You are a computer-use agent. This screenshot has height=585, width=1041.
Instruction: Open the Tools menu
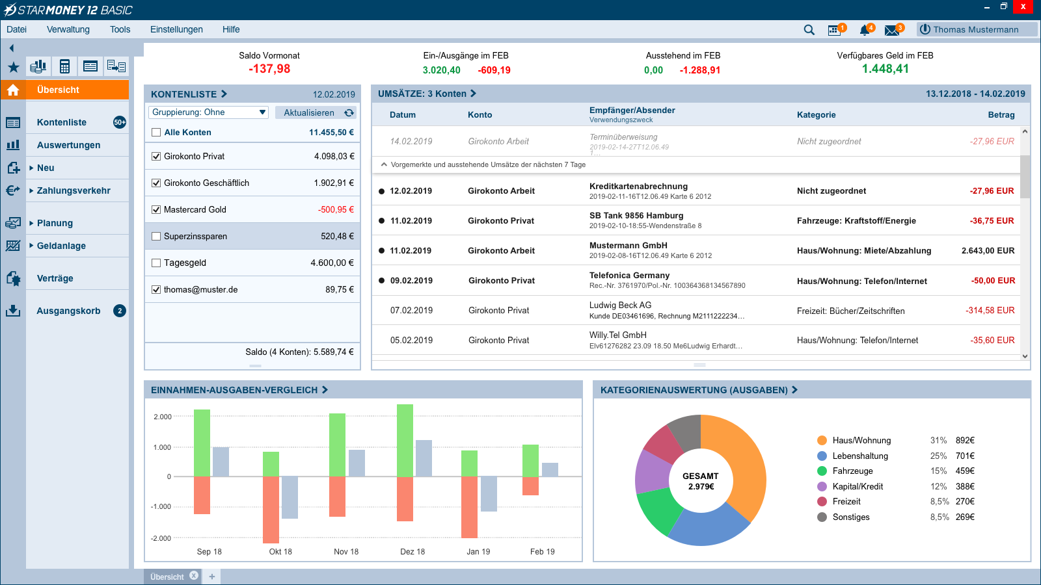[120, 29]
